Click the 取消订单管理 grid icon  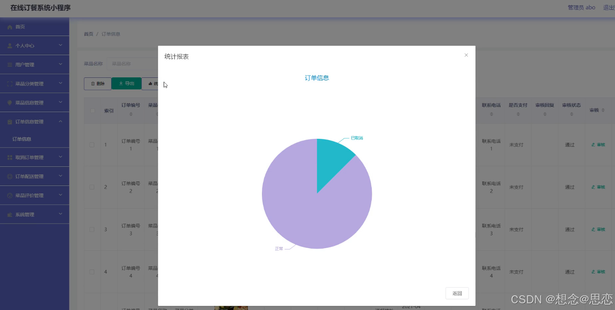[x=10, y=157]
